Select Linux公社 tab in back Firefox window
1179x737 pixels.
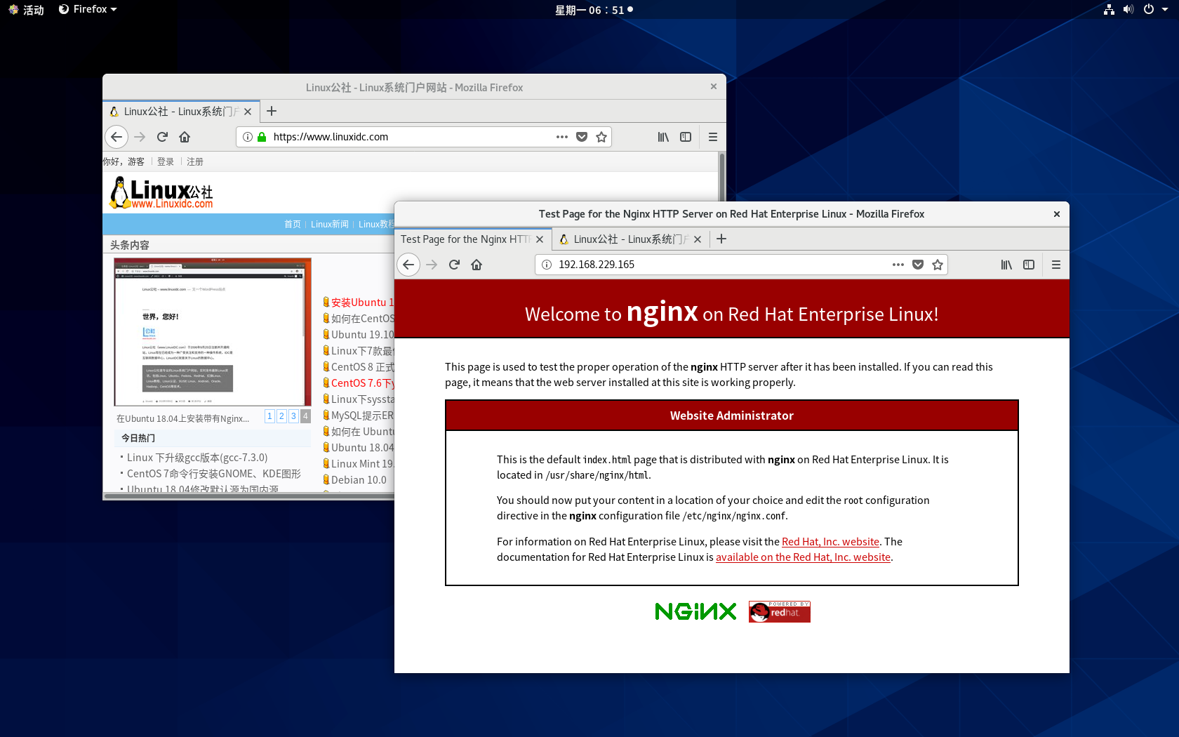[181, 112]
